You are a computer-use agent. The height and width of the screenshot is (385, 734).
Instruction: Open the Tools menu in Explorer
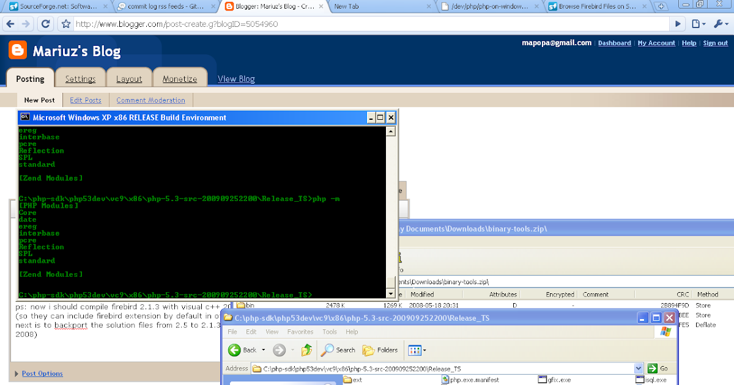[x=330, y=331]
